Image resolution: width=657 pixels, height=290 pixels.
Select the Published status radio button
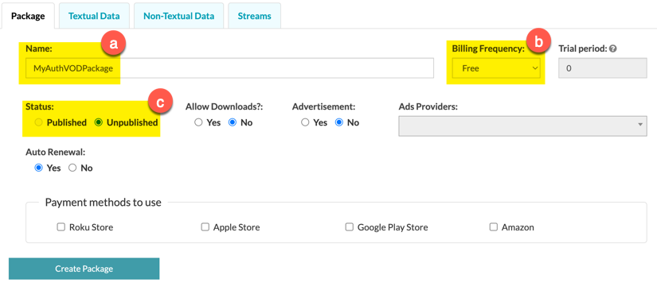click(x=40, y=122)
